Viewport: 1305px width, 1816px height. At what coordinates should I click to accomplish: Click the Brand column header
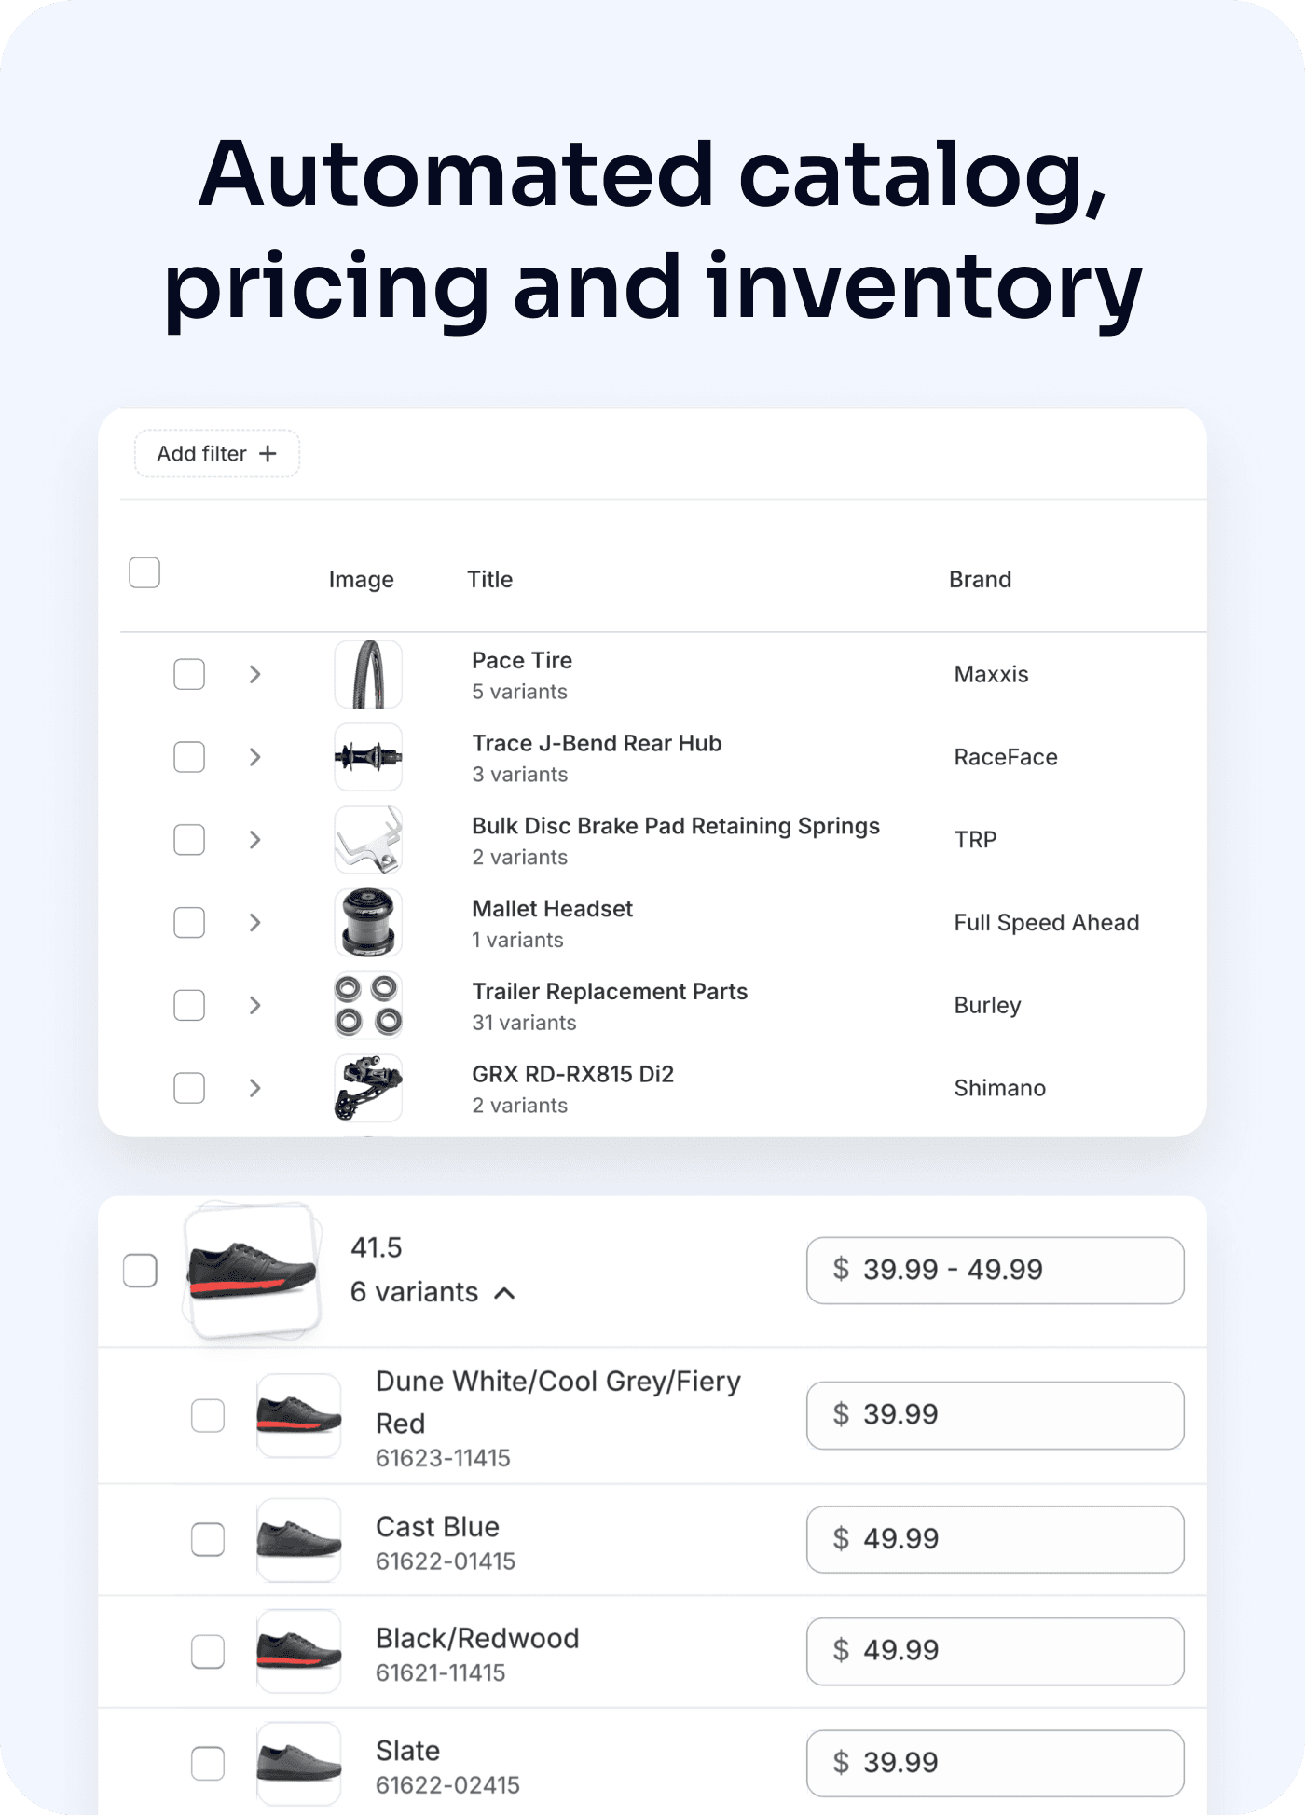980,578
